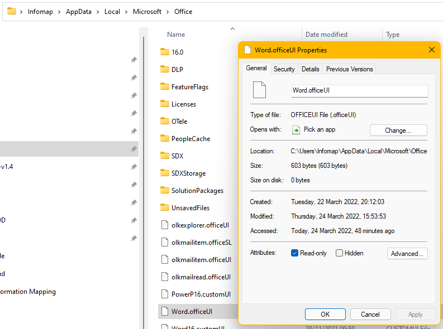Click the SolutionPackages folder icon
This screenshot has width=443, height=329.
point(164,190)
